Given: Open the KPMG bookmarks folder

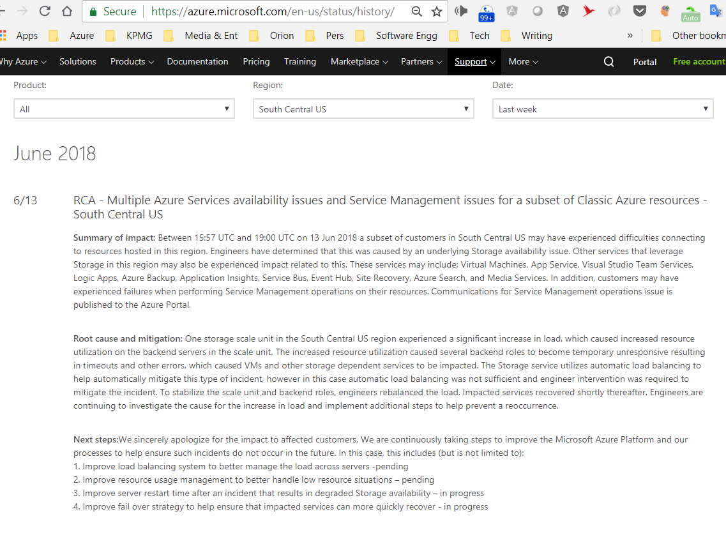Looking at the screenshot, I should pos(129,36).
